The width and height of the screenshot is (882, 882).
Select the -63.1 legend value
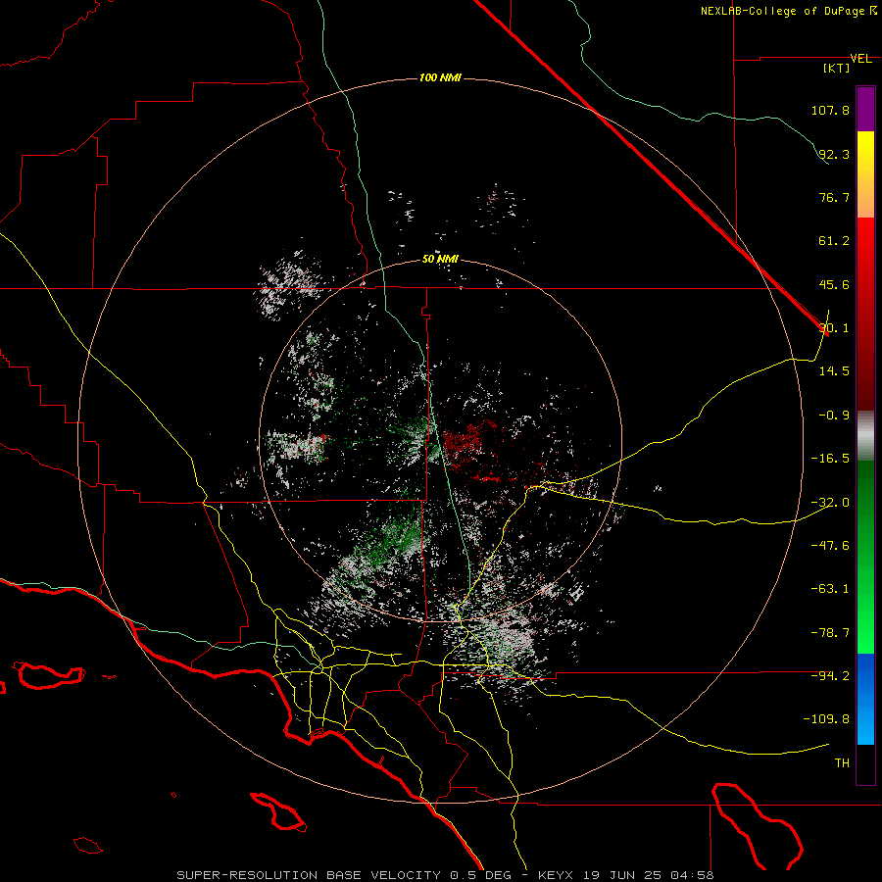point(830,589)
